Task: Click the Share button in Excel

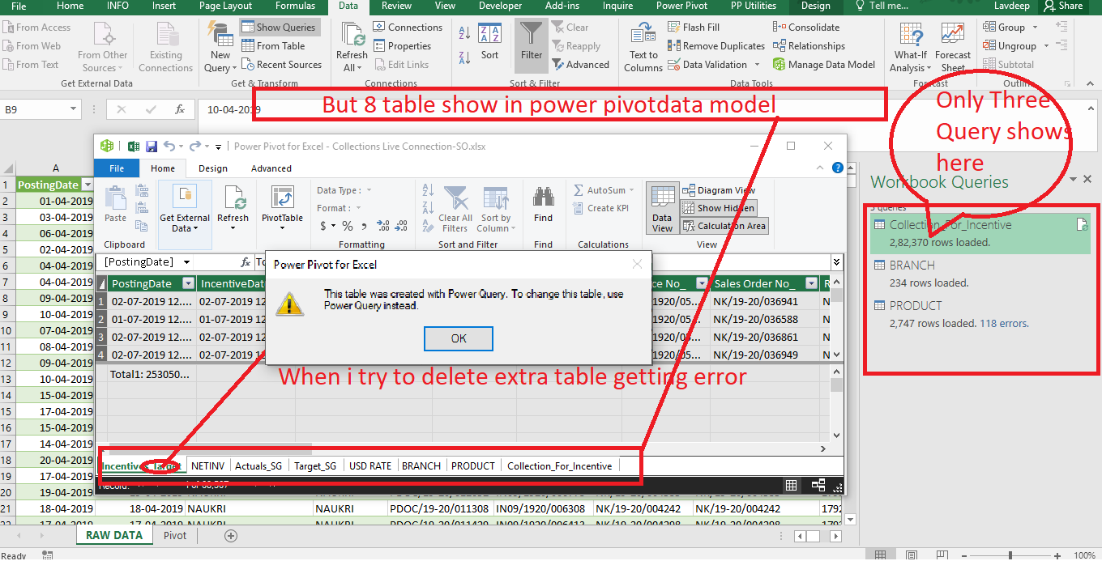Action: 1062,6
